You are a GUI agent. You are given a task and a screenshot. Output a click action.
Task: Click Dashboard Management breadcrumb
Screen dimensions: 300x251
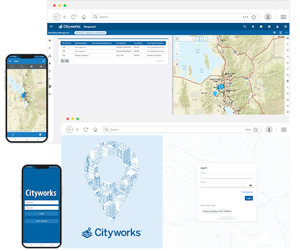[59, 33]
